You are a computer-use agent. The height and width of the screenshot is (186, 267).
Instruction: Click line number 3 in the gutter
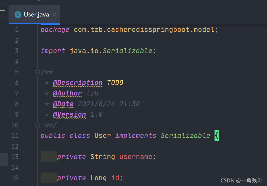click(17, 51)
